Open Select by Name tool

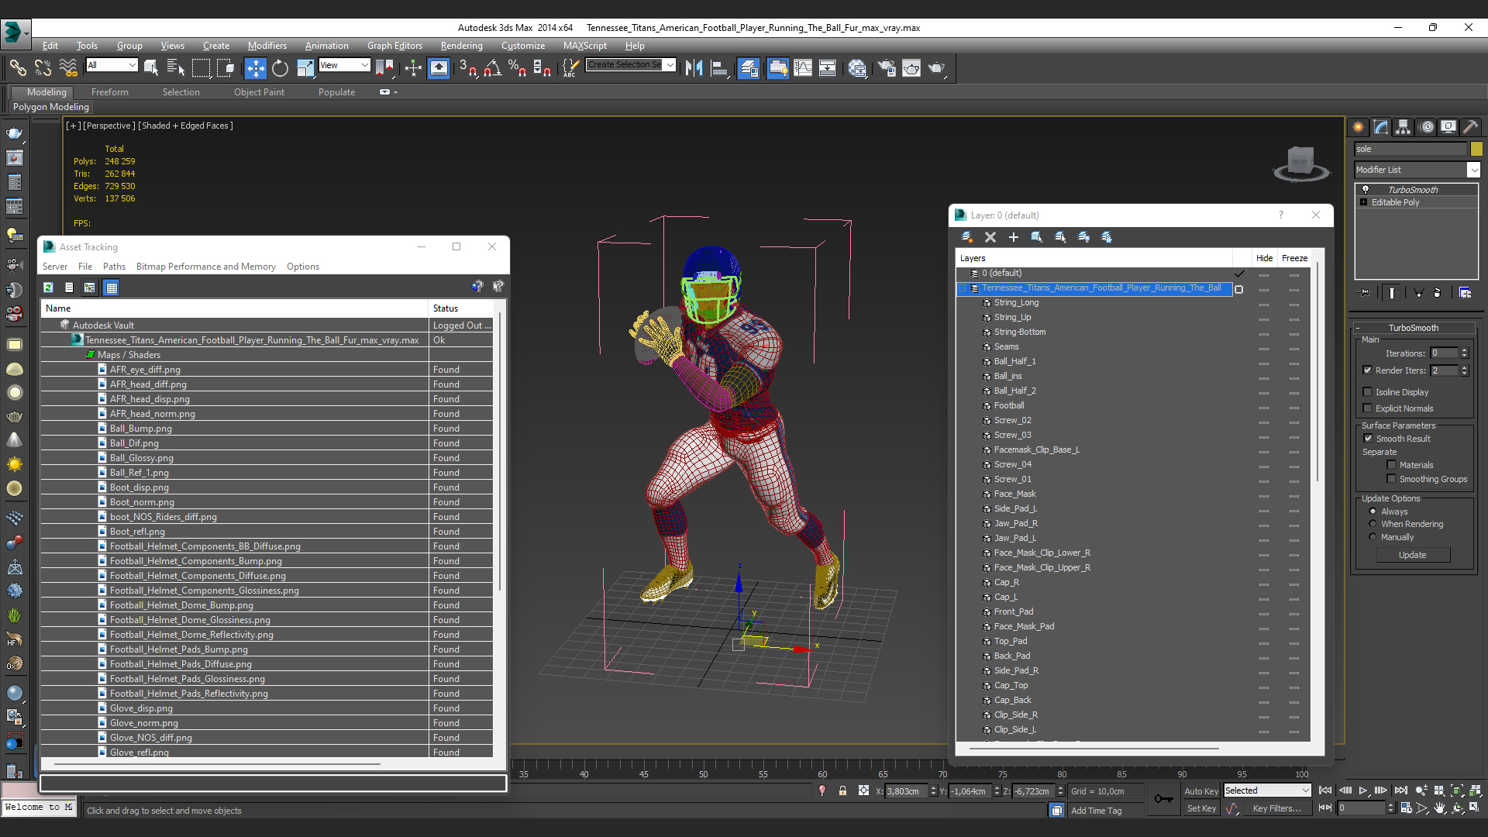pyautogui.click(x=175, y=68)
